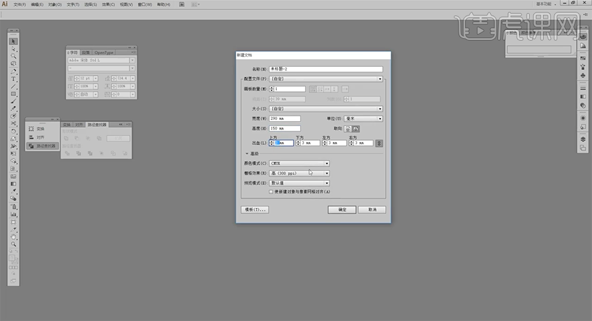
Task: Click the left bleed 左方 stepper arrows
Action: (324, 143)
